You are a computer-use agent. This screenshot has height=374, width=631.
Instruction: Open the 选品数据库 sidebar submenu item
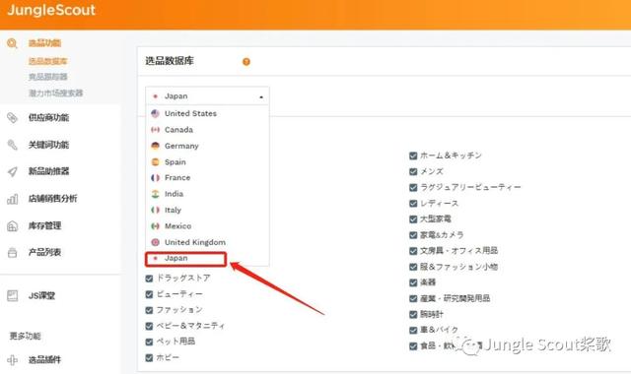pos(47,61)
